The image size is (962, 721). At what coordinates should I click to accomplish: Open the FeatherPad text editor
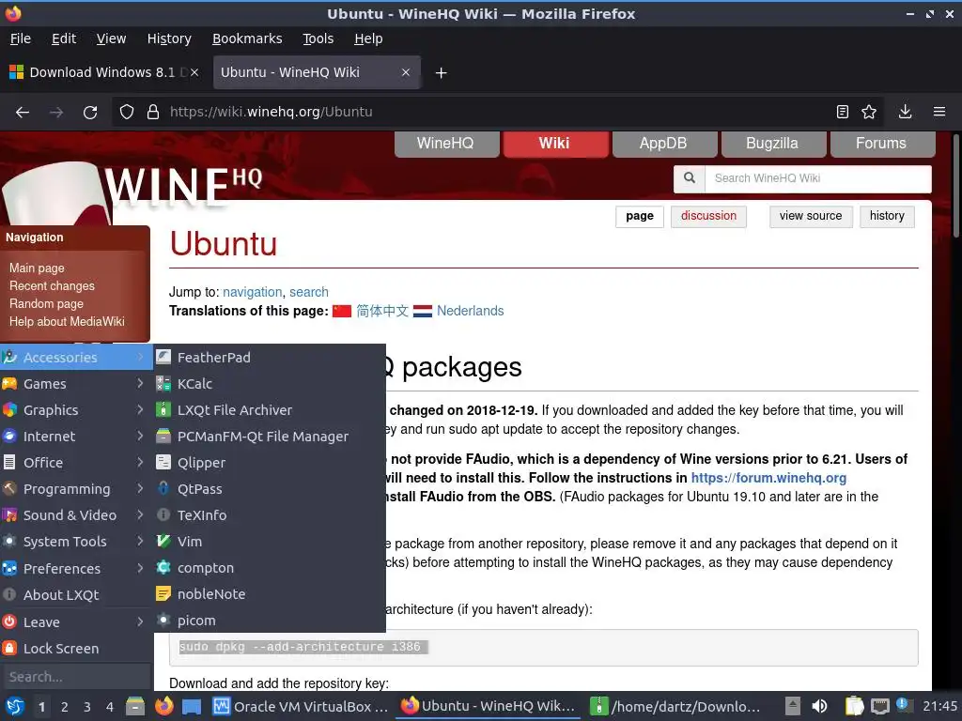coord(270,357)
